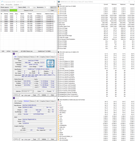Click the voltage icon beside VCCSA

tap(58, 135)
